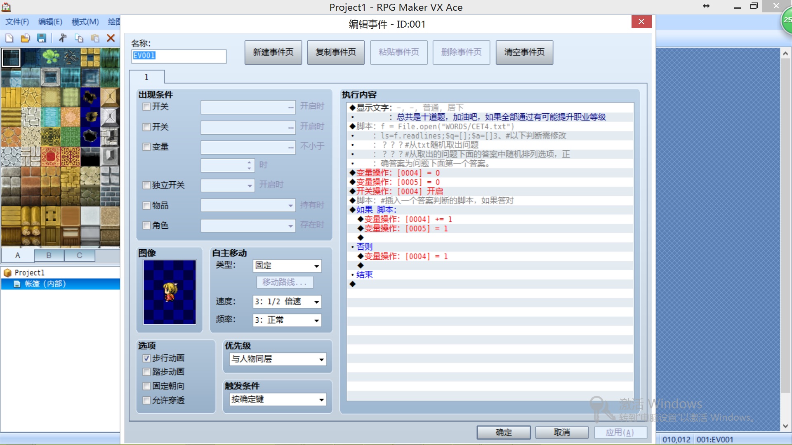Click the 新建事件页 button
The image size is (792, 445).
(273, 52)
